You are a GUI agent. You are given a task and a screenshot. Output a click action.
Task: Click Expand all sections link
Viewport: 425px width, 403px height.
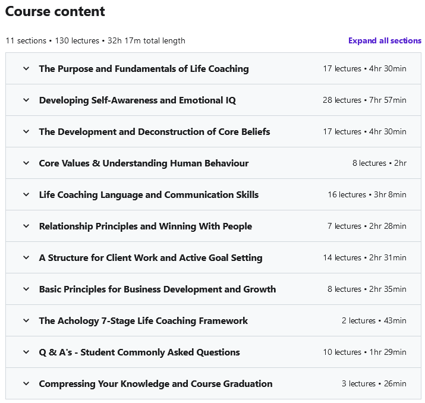[x=385, y=41]
